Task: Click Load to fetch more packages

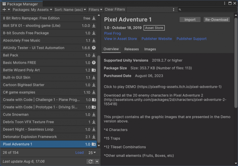Action: point(79,153)
